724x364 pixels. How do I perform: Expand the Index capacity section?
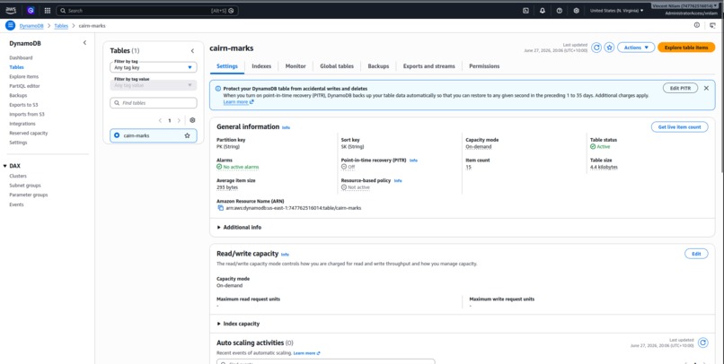[x=238, y=324]
